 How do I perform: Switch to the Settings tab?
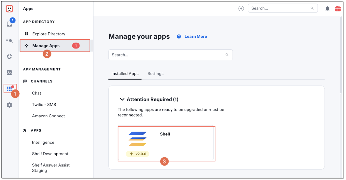[155, 74]
